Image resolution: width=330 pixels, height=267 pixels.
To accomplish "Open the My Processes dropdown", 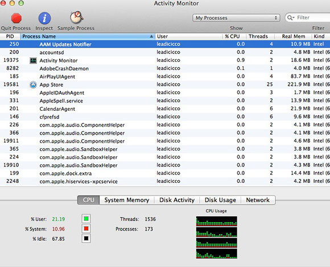I will coord(236,18).
